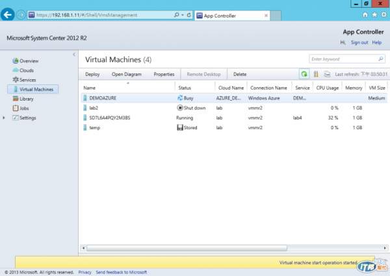This screenshot has height=276, width=390.
Task: Open Overview in the sidebar
Action: (x=29, y=61)
